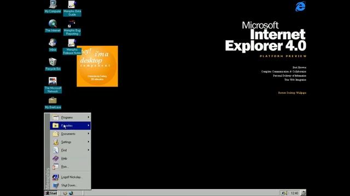Select The Internet desktop icon
The image size is (350, 196).
pos(52,26)
